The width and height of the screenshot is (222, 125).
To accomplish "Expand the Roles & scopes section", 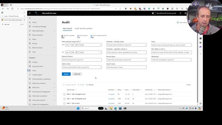I will [x=54, y=48].
